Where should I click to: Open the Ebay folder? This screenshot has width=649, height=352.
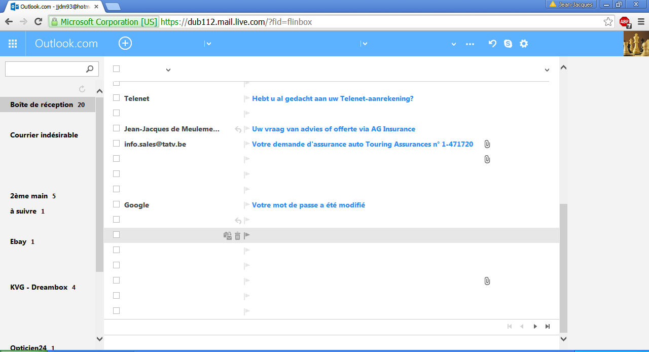click(x=18, y=241)
